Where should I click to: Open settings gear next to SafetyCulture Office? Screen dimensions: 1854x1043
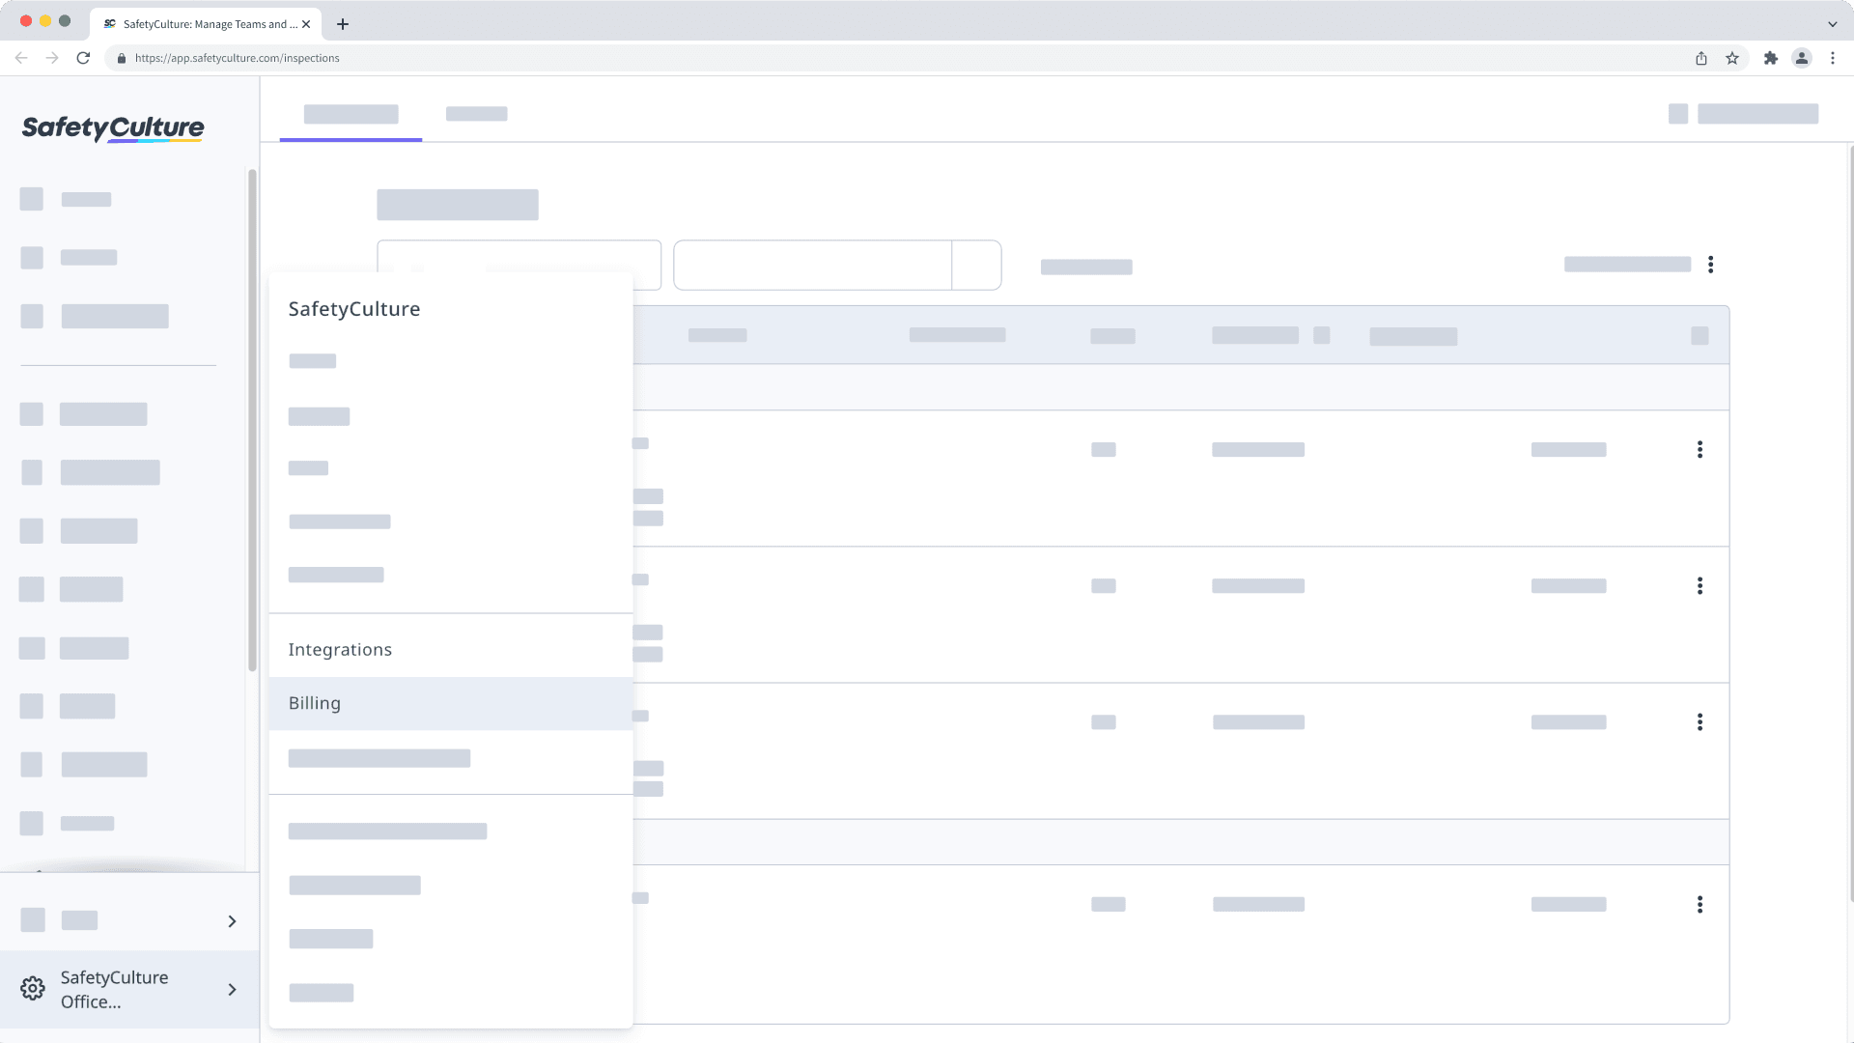pyautogui.click(x=32, y=988)
